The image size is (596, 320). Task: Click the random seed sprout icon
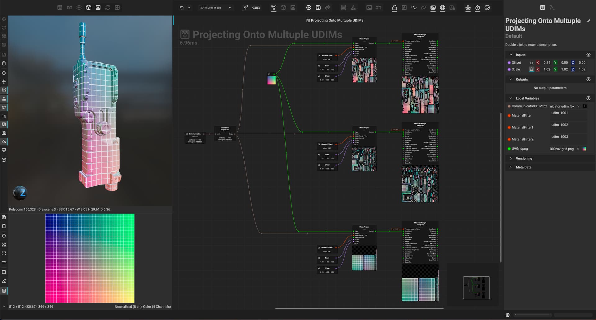pos(246,8)
